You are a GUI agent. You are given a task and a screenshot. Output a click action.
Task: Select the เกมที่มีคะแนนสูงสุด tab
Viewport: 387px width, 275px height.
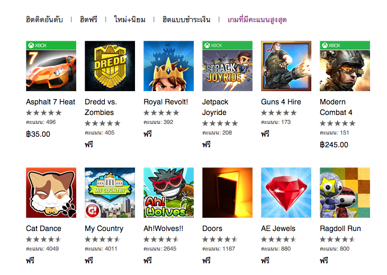pyautogui.click(x=257, y=20)
